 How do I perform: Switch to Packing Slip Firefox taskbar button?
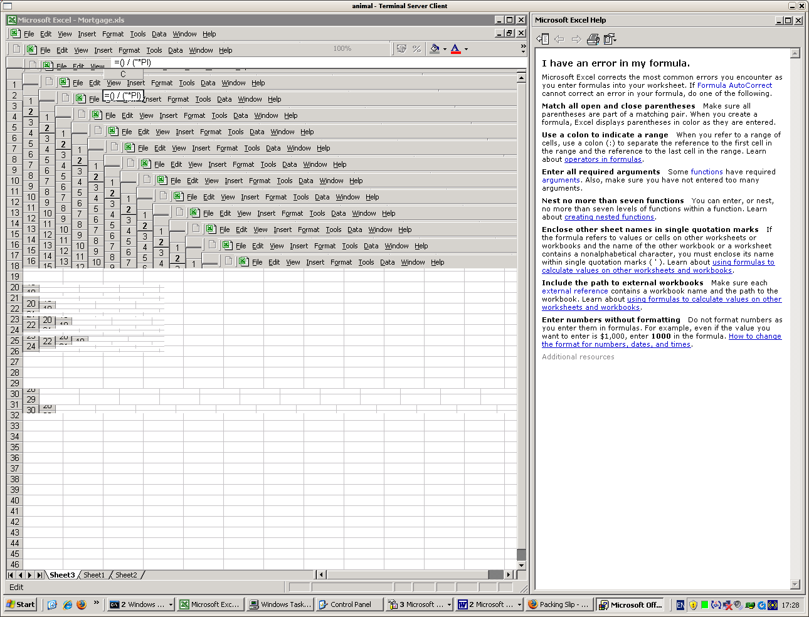click(559, 604)
